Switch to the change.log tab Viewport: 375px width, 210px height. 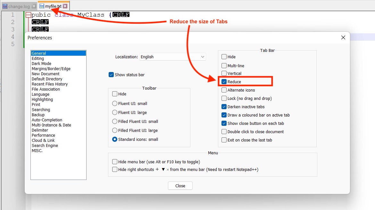(19, 6)
